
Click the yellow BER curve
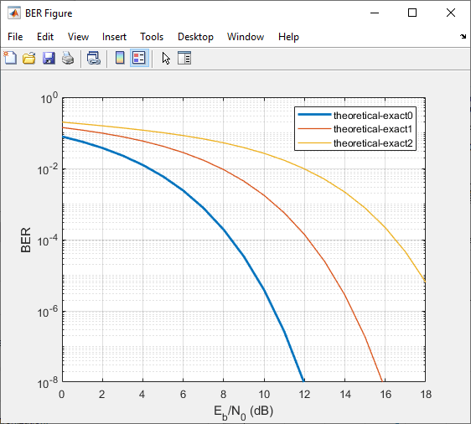[x=344, y=192]
